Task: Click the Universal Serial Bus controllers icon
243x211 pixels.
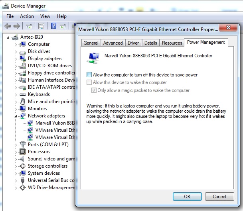Action: tap(23, 180)
